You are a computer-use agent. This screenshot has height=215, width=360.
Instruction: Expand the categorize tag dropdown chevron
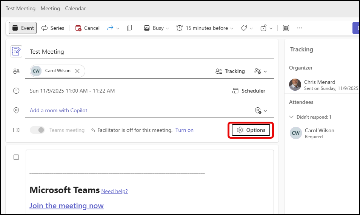pos(251,28)
